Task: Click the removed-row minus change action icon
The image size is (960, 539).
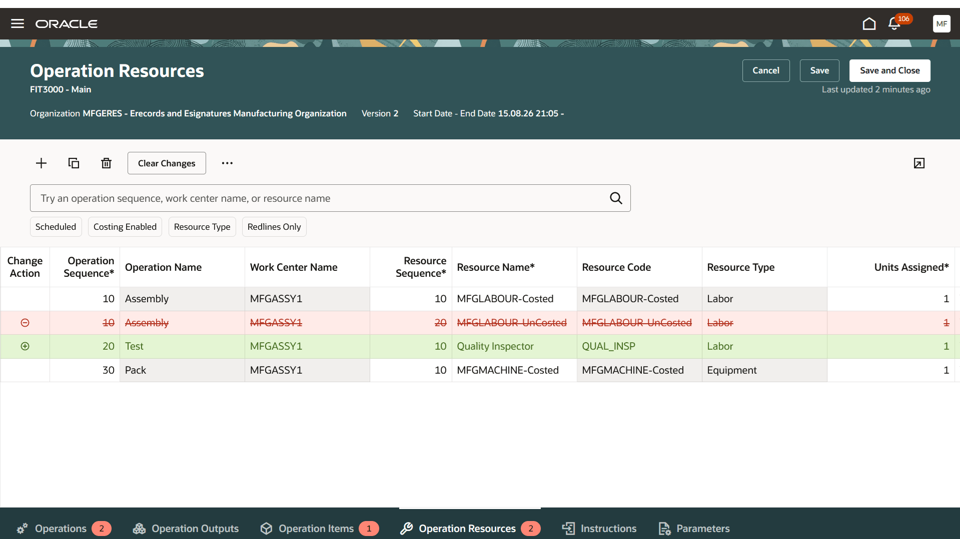Action: [25, 323]
